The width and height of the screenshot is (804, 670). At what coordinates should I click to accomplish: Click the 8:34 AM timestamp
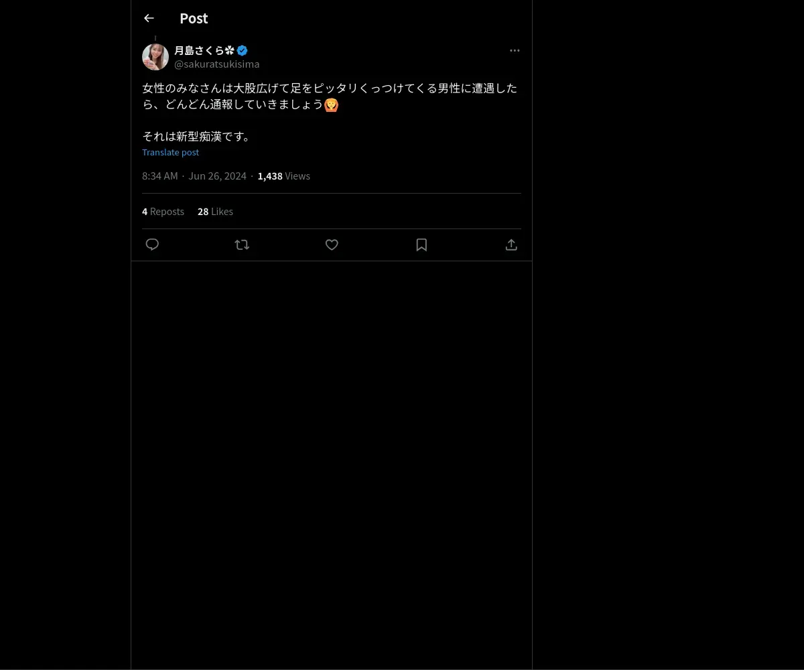click(159, 176)
